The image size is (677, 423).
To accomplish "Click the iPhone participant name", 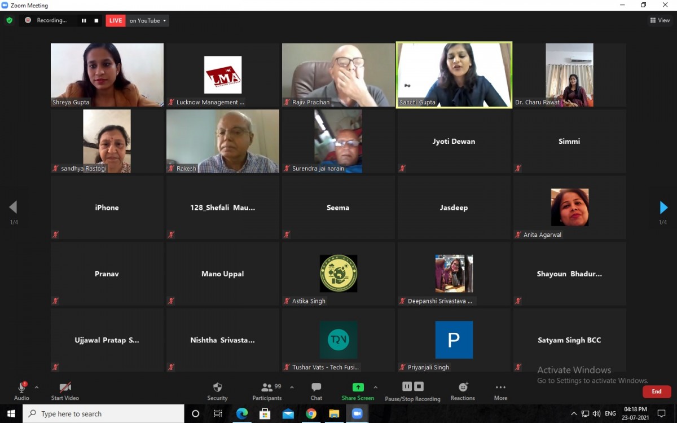I will click(x=107, y=208).
